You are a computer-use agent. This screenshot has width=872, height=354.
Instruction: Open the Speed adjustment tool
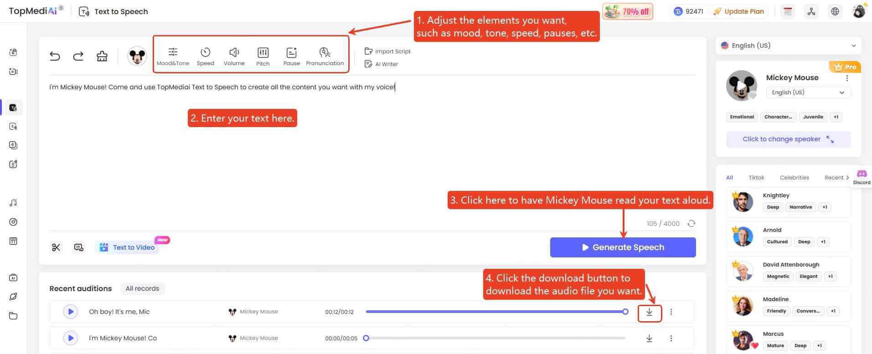205,56
